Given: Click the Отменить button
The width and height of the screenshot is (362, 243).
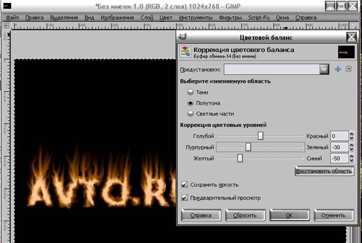Looking at the screenshot, I should tap(334, 215).
